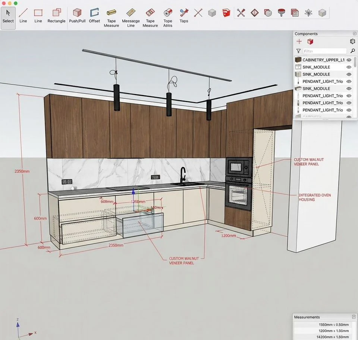Click the circle-over-square toolbar icon
Image resolution: width=358 pixels, height=340 pixels.
click(268, 13)
